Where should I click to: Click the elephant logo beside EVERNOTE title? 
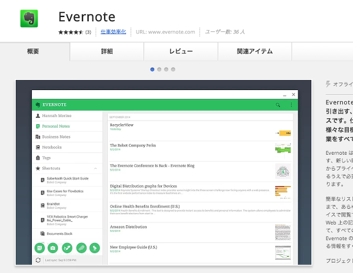pos(38,105)
